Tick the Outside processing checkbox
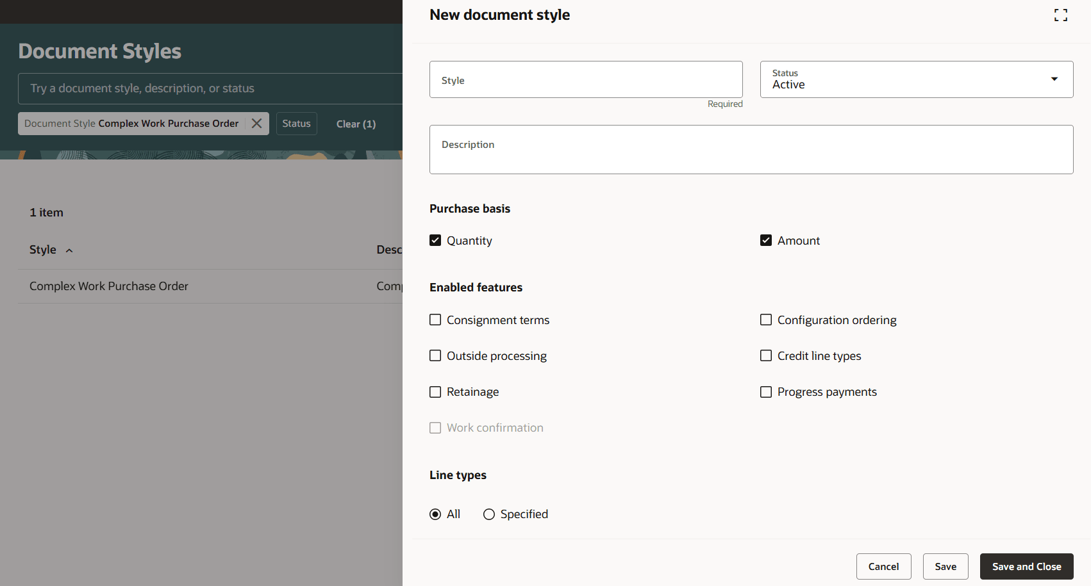 point(435,356)
